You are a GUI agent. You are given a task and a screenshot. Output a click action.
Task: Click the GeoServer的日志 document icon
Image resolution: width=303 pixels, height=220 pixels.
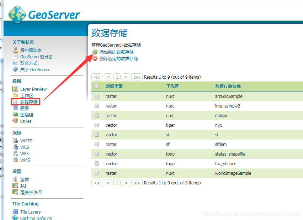[x=15, y=57]
